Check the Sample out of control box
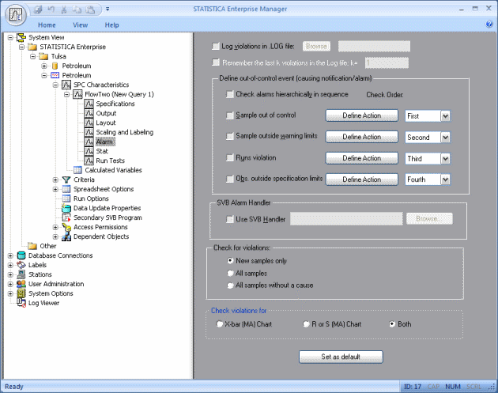 pos(229,115)
